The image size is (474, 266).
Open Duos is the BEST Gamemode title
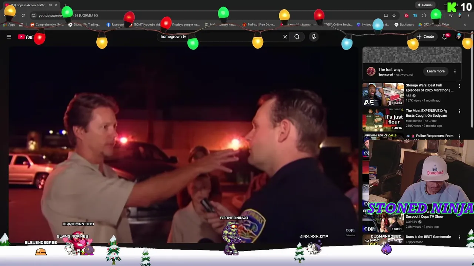click(x=428, y=237)
